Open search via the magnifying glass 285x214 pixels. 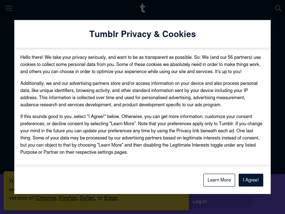coord(278,8)
